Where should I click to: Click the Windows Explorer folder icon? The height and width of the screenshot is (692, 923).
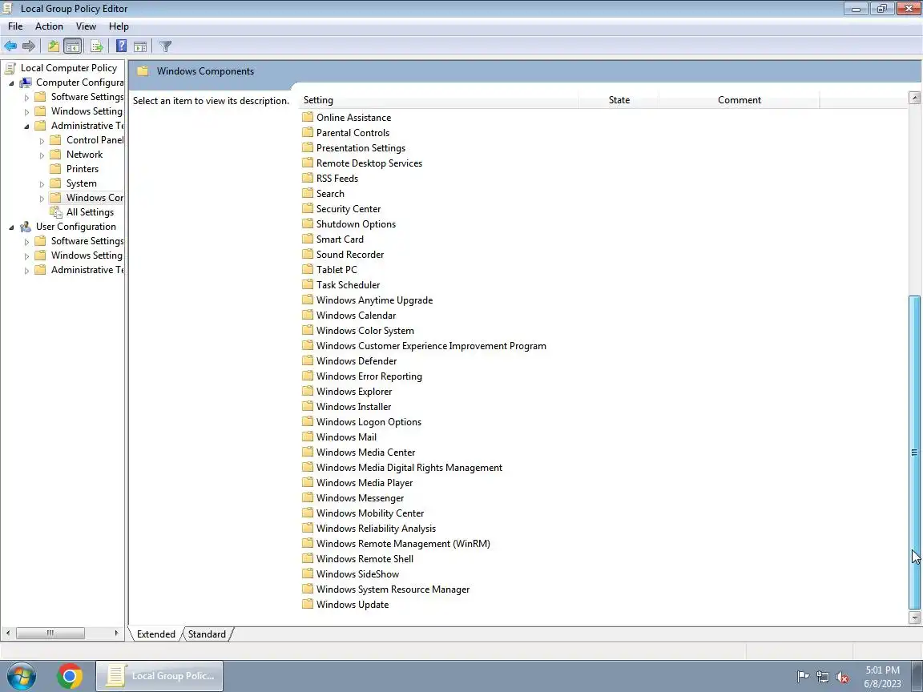pyautogui.click(x=308, y=392)
